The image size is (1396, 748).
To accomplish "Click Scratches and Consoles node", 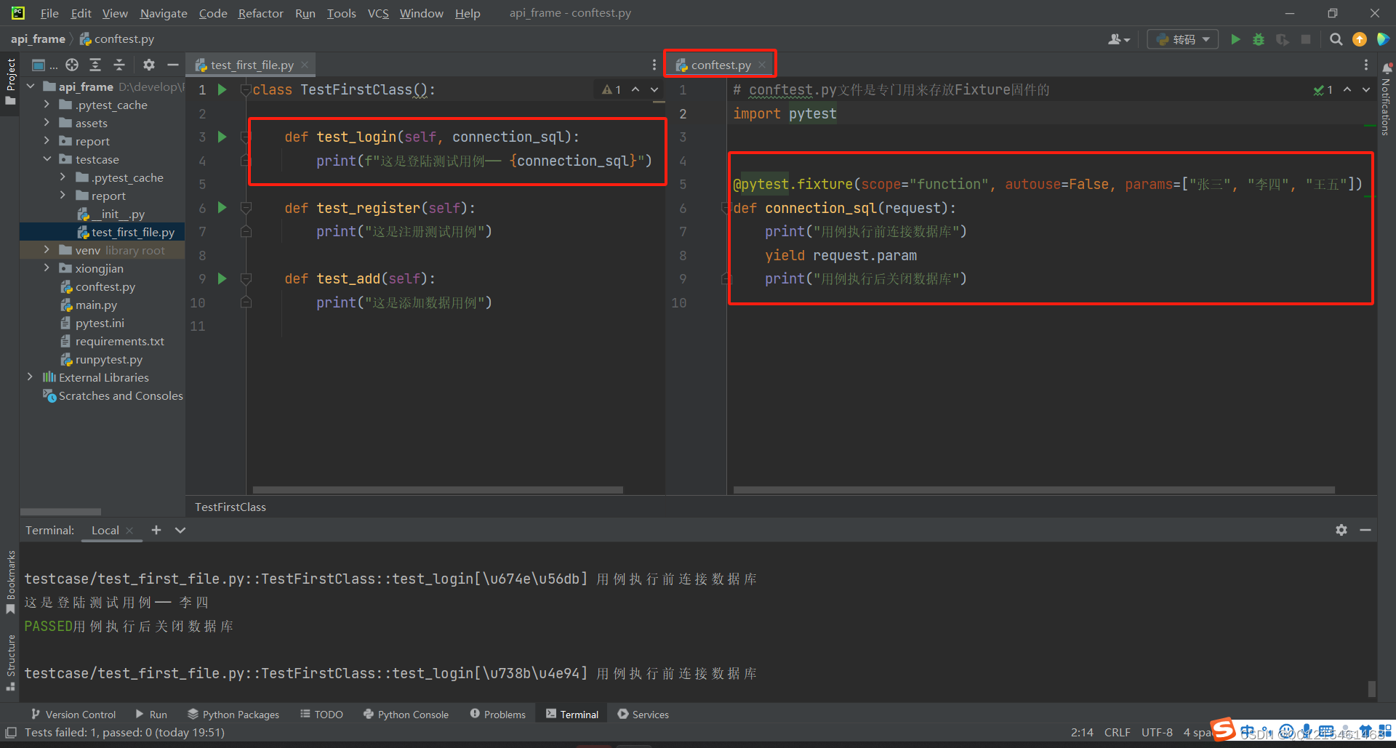I will click(121, 395).
